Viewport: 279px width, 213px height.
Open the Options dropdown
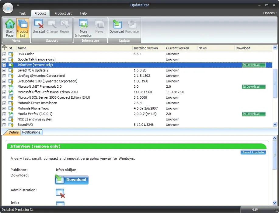(270, 13)
